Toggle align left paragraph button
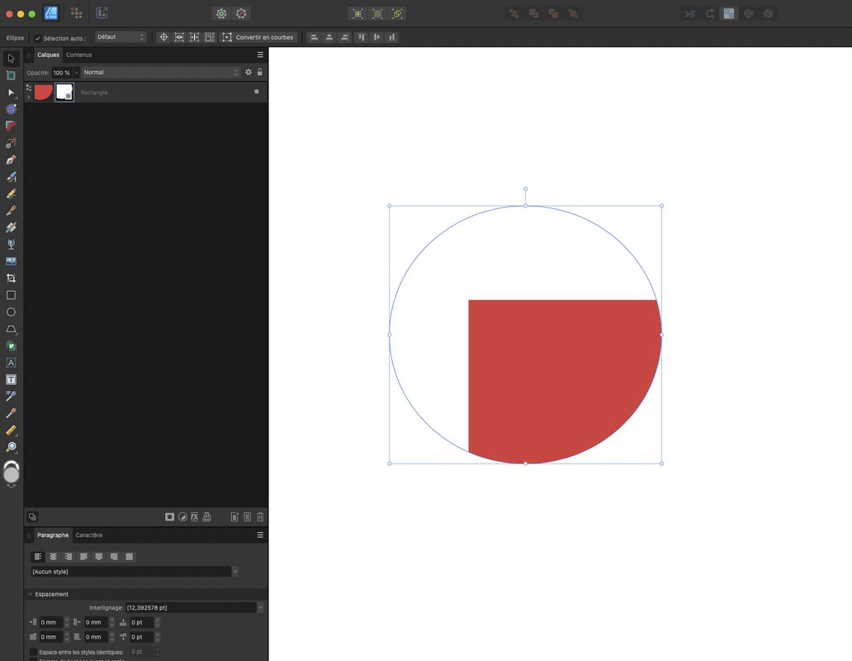Viewport: 852px width, 661px height. 38,557
